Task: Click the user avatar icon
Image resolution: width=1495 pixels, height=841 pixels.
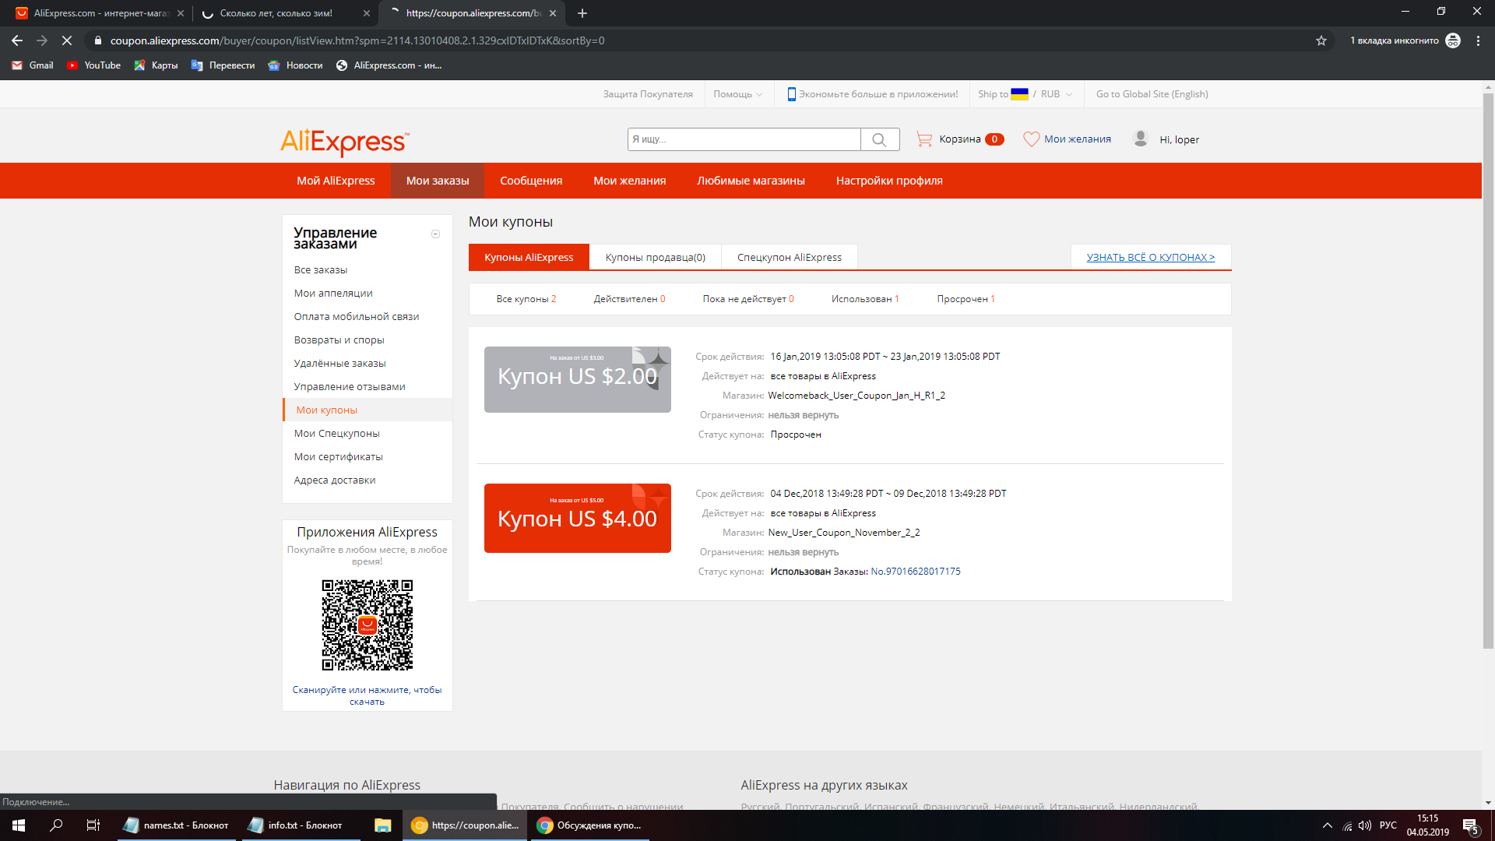Action: 1141,139
